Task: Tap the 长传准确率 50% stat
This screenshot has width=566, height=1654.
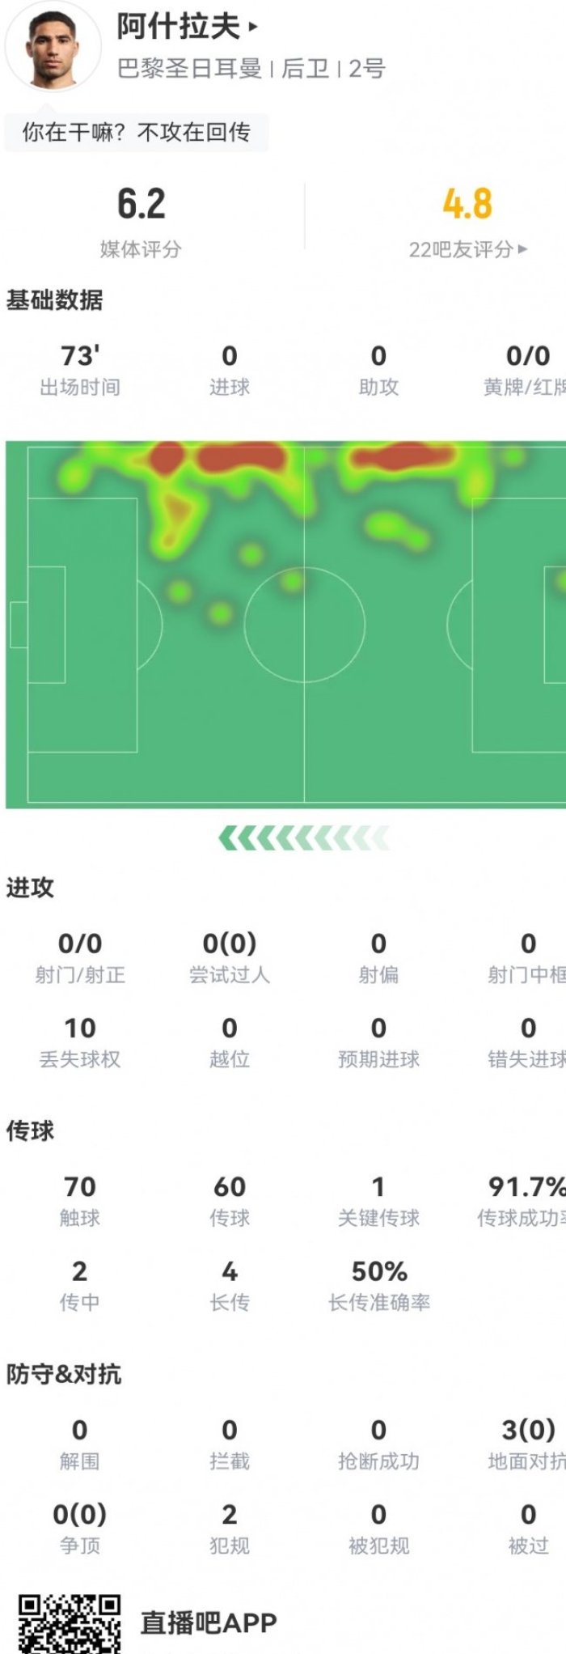Action: pyautogui.click(x=378, y=1286)
